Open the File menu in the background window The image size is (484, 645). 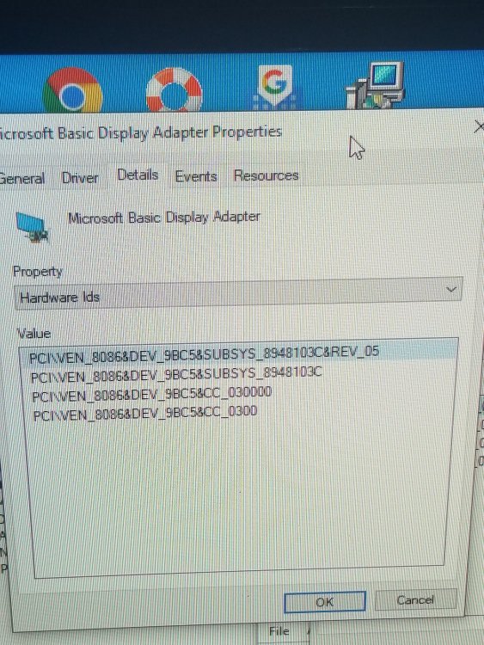coord(279,631)
